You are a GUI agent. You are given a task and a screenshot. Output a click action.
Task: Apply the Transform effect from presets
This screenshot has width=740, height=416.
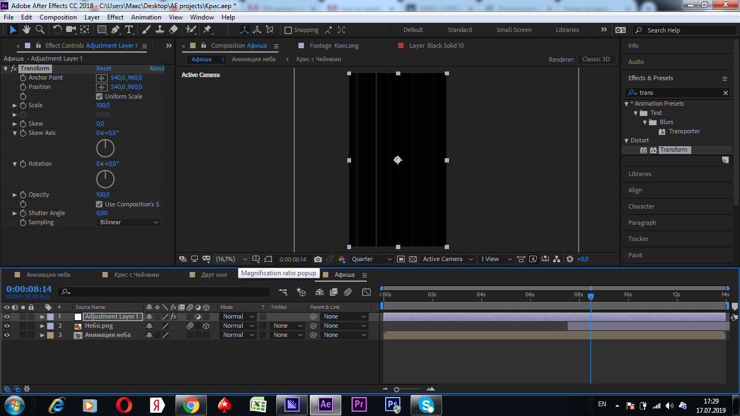[x=674, y=149]
